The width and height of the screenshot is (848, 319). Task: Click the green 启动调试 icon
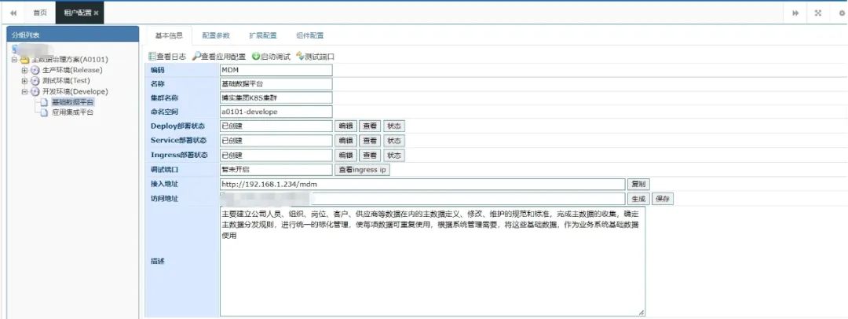[x=256, y=57]
